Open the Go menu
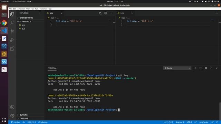The width and height of the screenshot is (221, 124). pyautogui.click(x=32, y=9)
